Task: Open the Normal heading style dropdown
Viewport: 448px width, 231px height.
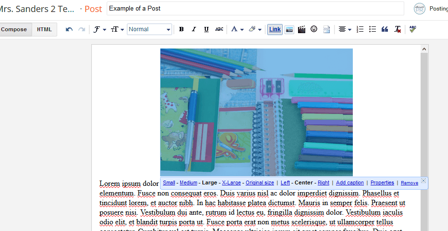Action: [149, 29]
